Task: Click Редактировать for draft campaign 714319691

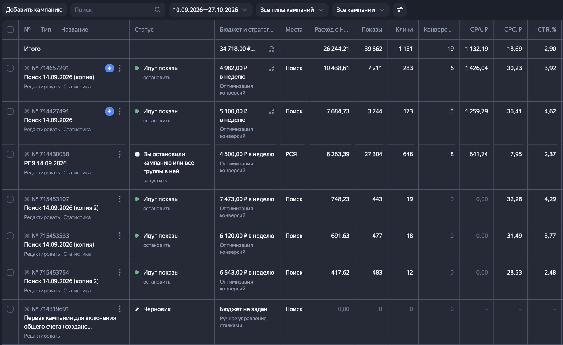Action: tap(42, 336)
